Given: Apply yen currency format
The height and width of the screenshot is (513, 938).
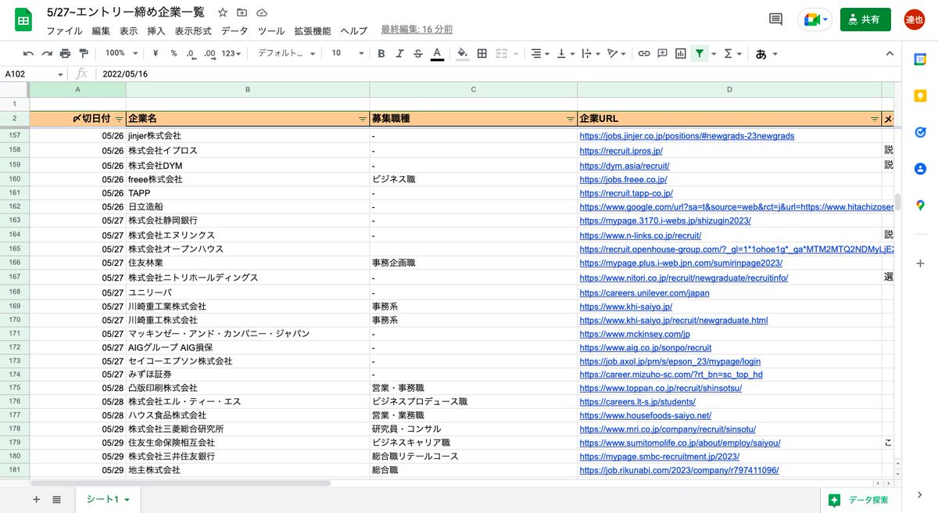Looking at the screenshot, I should click(x=156, y=53).
